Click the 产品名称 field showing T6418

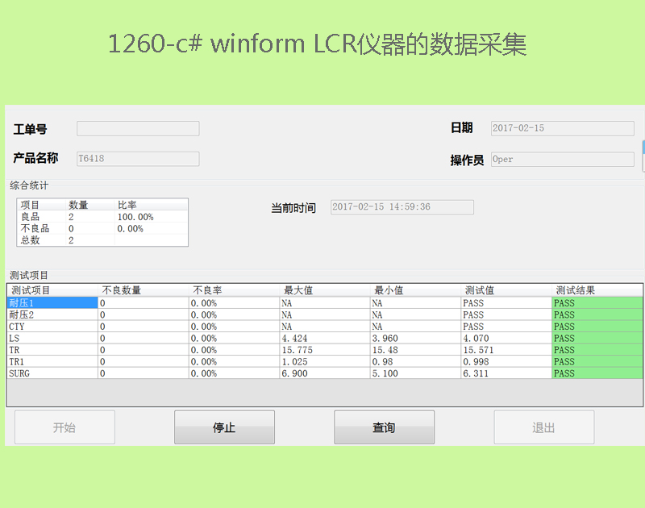138,159
